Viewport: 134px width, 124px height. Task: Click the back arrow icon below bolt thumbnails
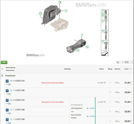(x=105, y=53)
